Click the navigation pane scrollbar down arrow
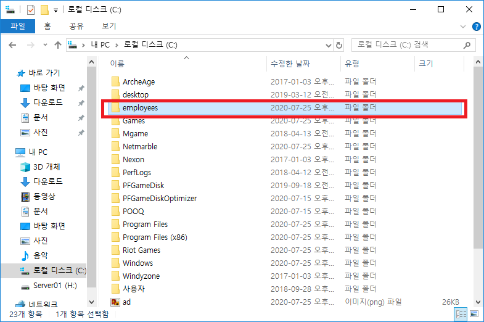This screenshot has width=484, height=322. (91, 302)
